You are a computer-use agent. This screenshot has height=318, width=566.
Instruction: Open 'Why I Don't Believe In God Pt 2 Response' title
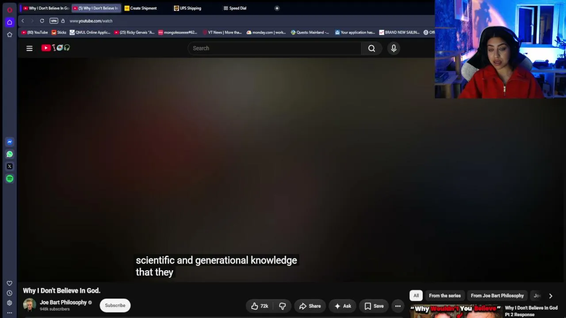531,311
